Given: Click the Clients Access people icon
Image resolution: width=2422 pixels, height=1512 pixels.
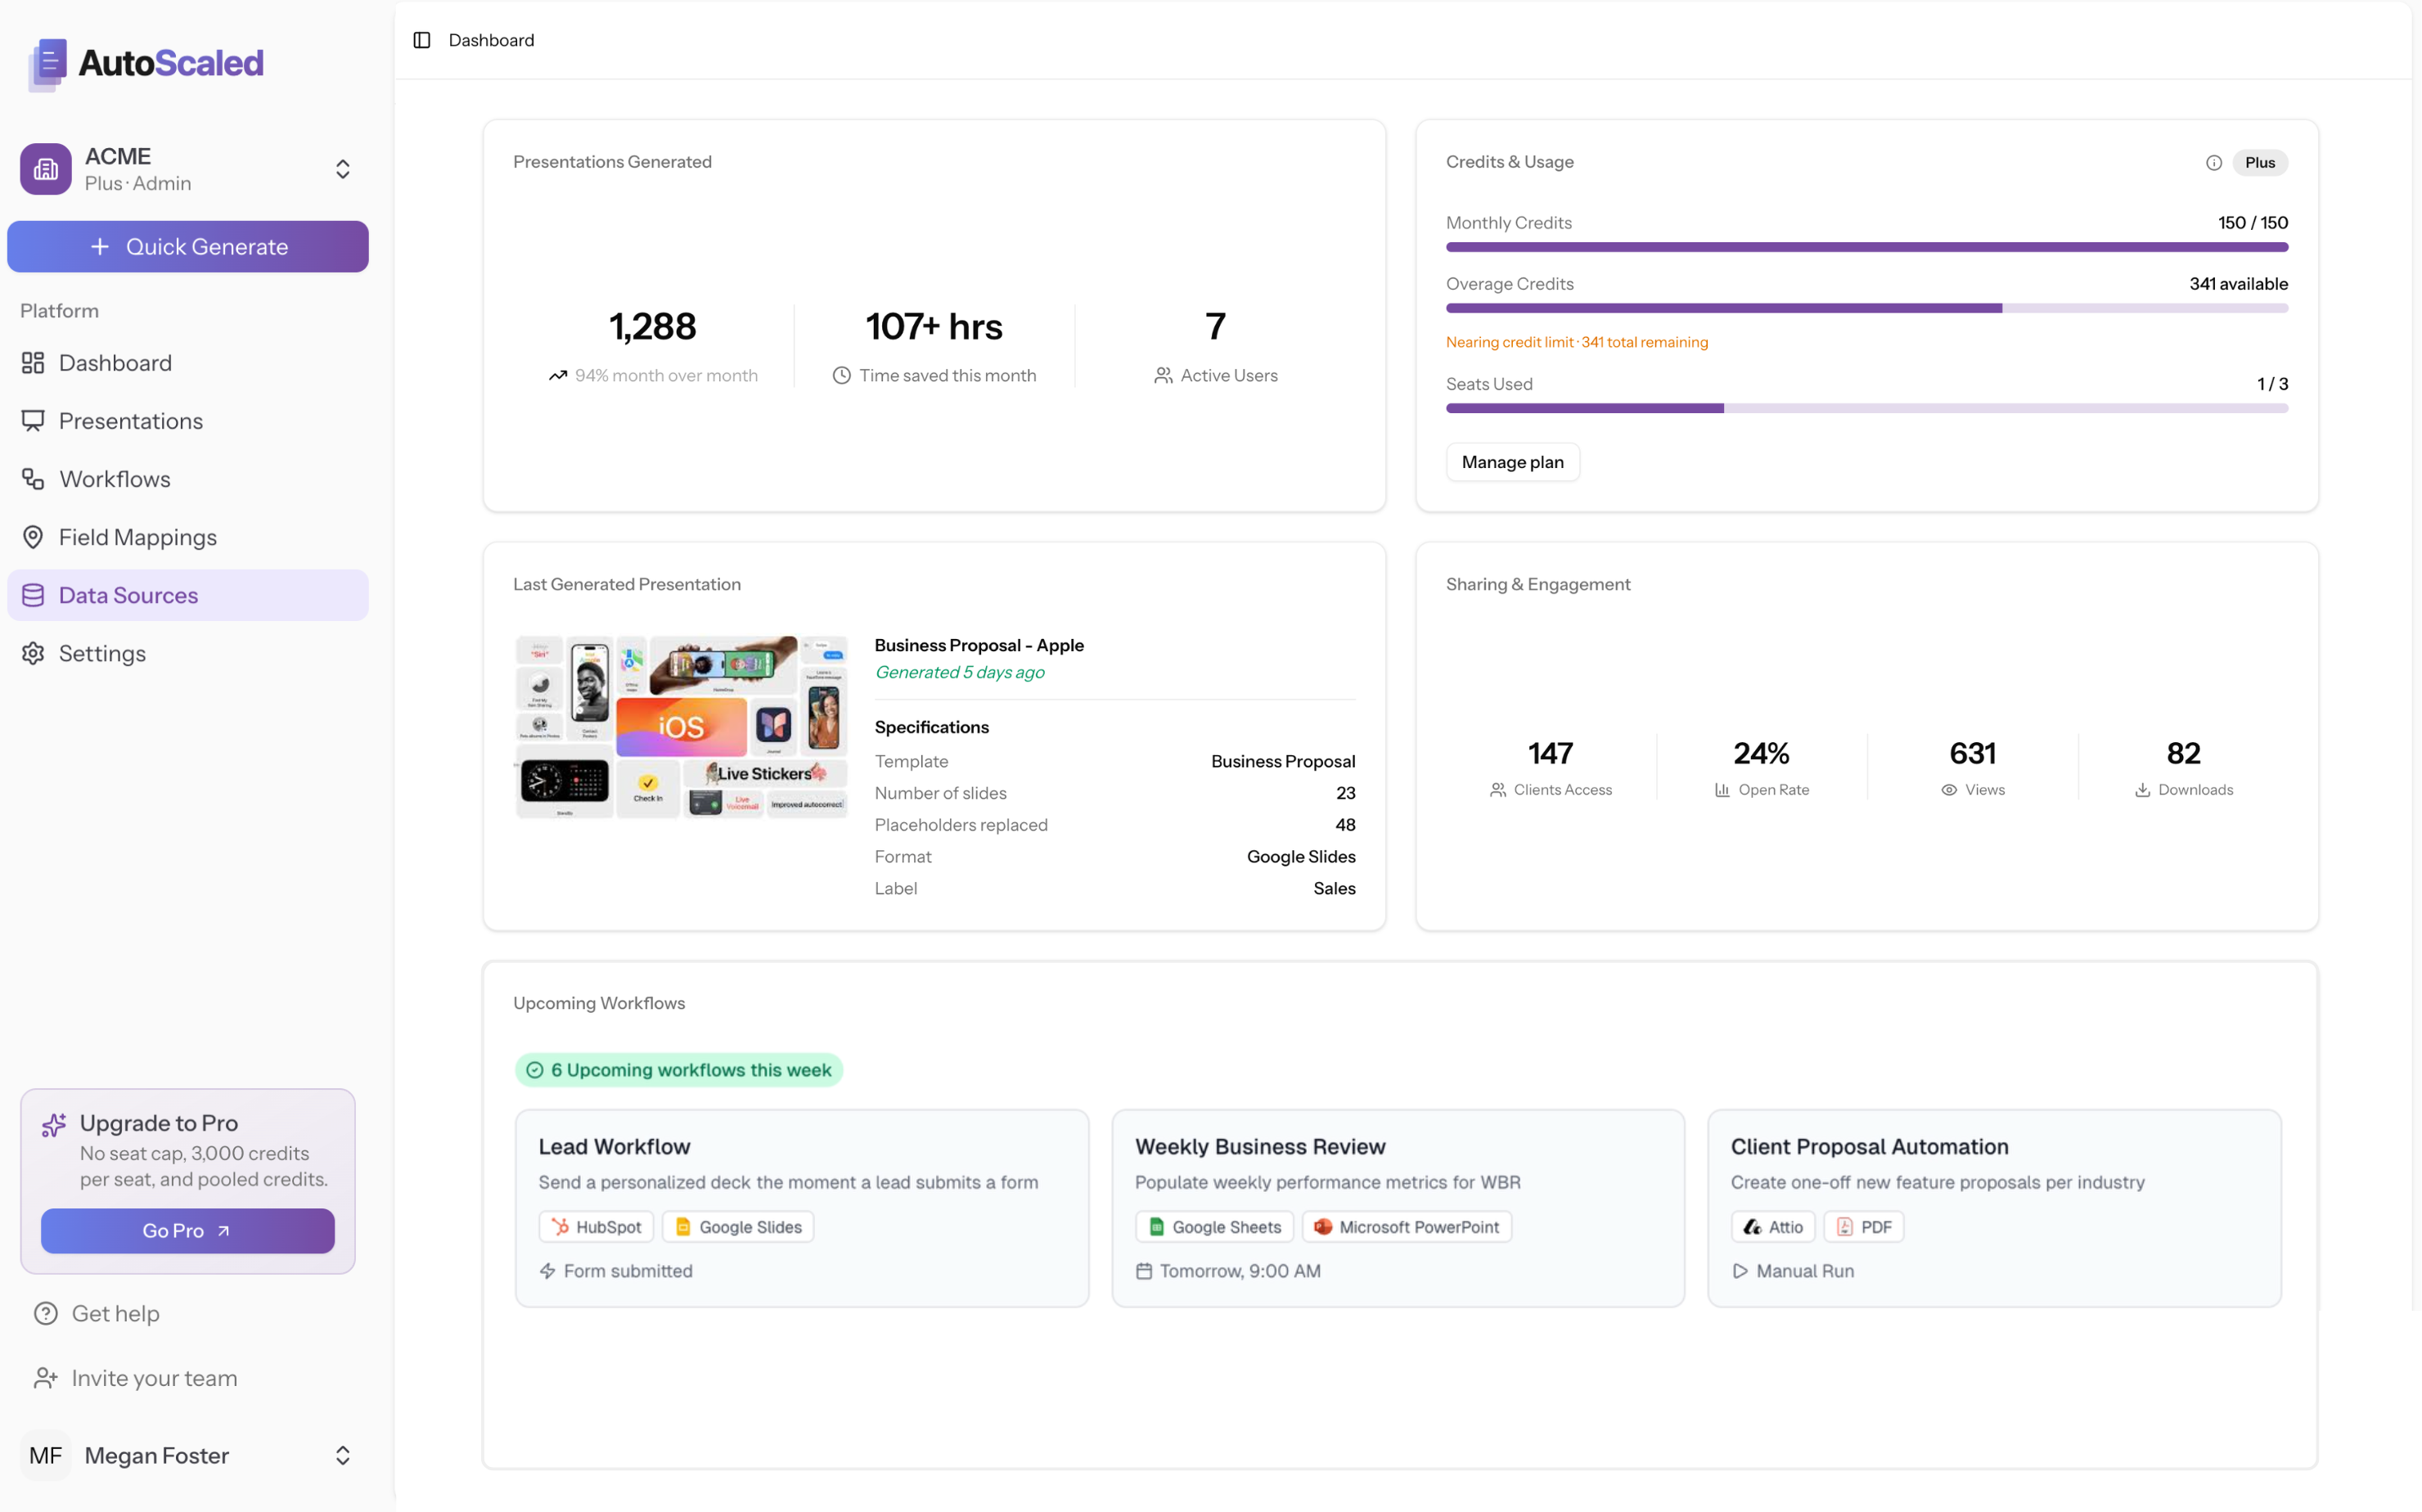Looking at the screenshot, I should pyautogui.click(x=1498, y=790).
